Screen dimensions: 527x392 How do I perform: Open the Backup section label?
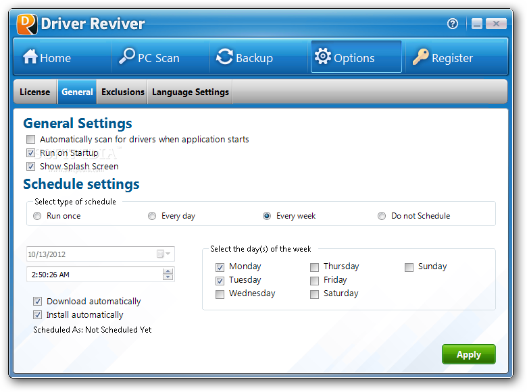(x=255, y=58)
